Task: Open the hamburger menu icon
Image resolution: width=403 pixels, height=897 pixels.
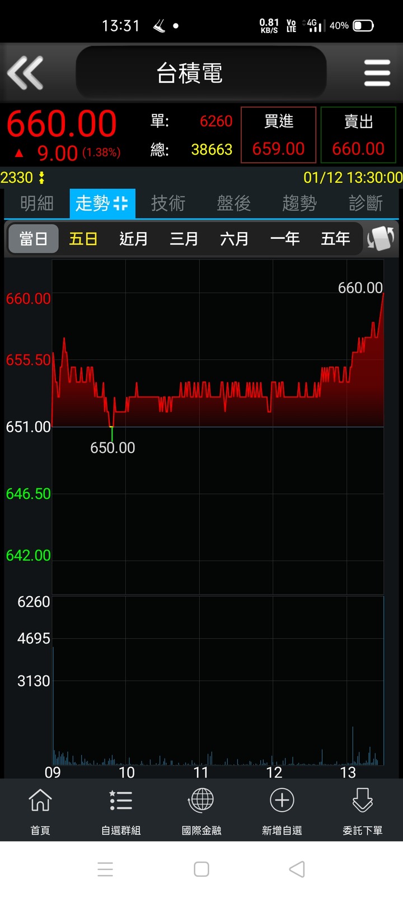Action: [377, 73]
